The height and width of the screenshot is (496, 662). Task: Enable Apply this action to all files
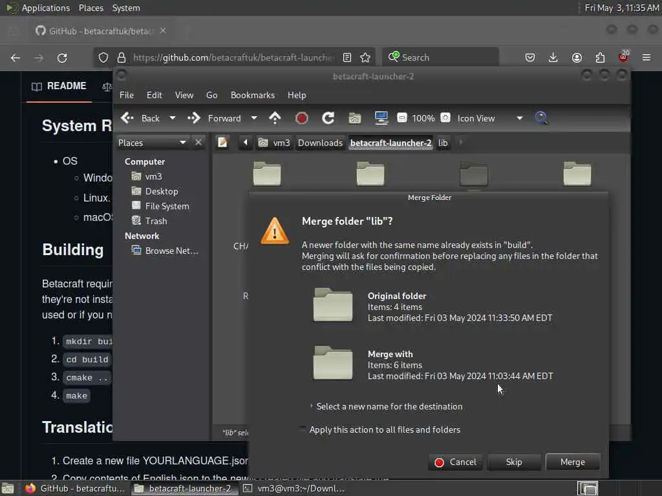point(380,429)
